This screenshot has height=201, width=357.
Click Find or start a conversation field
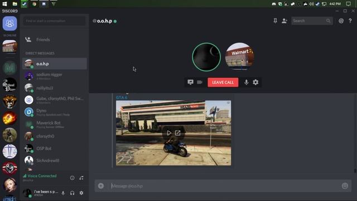54,21
